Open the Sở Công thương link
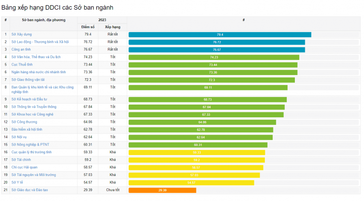The width and height of the screenshot is (364, 201). (24, 122)
